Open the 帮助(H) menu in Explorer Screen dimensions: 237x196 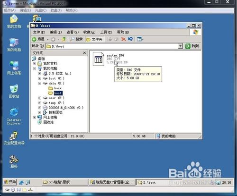(123, 32)
